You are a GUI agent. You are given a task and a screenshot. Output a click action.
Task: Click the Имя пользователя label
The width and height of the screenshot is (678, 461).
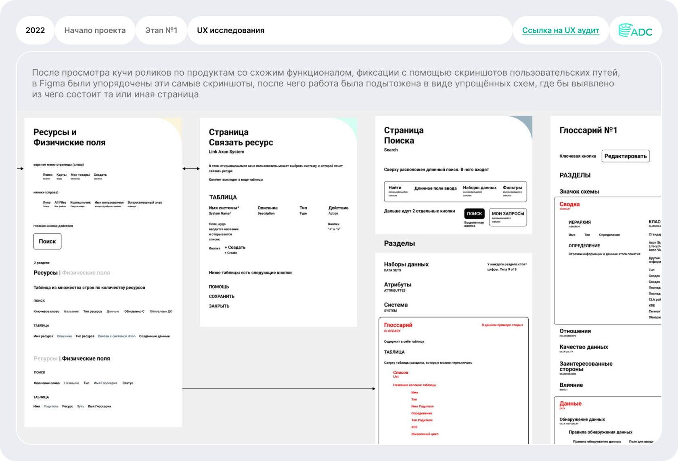[109, 202]
